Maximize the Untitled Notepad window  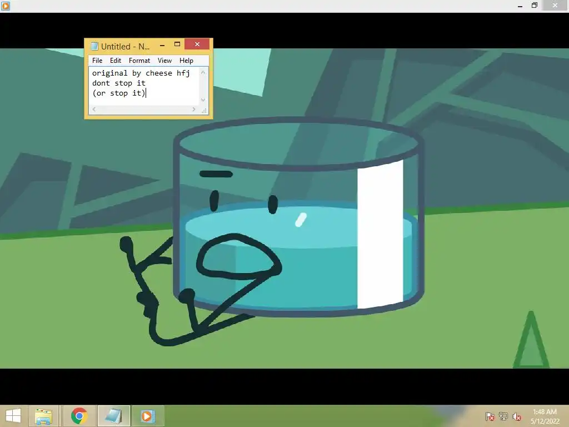tap(177, 44)
